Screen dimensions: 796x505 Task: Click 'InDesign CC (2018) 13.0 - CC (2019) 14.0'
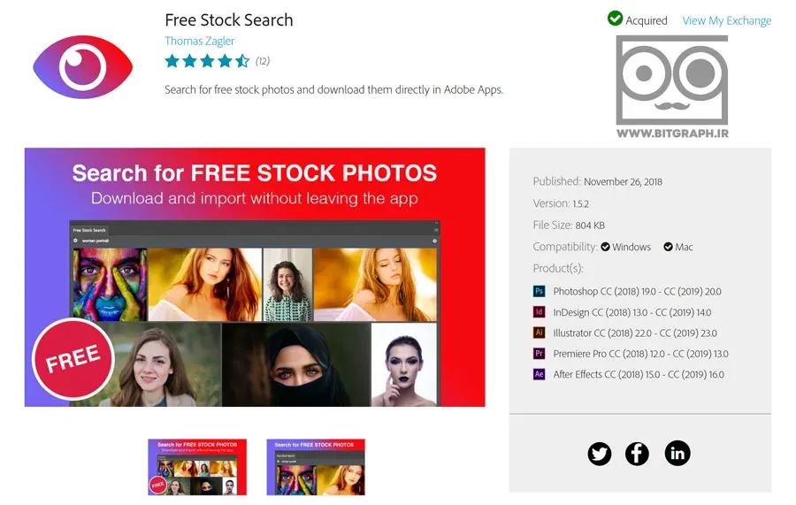point(632,312)
